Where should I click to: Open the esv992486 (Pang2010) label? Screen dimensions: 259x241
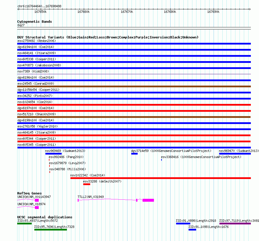click(x=66, y=157)
